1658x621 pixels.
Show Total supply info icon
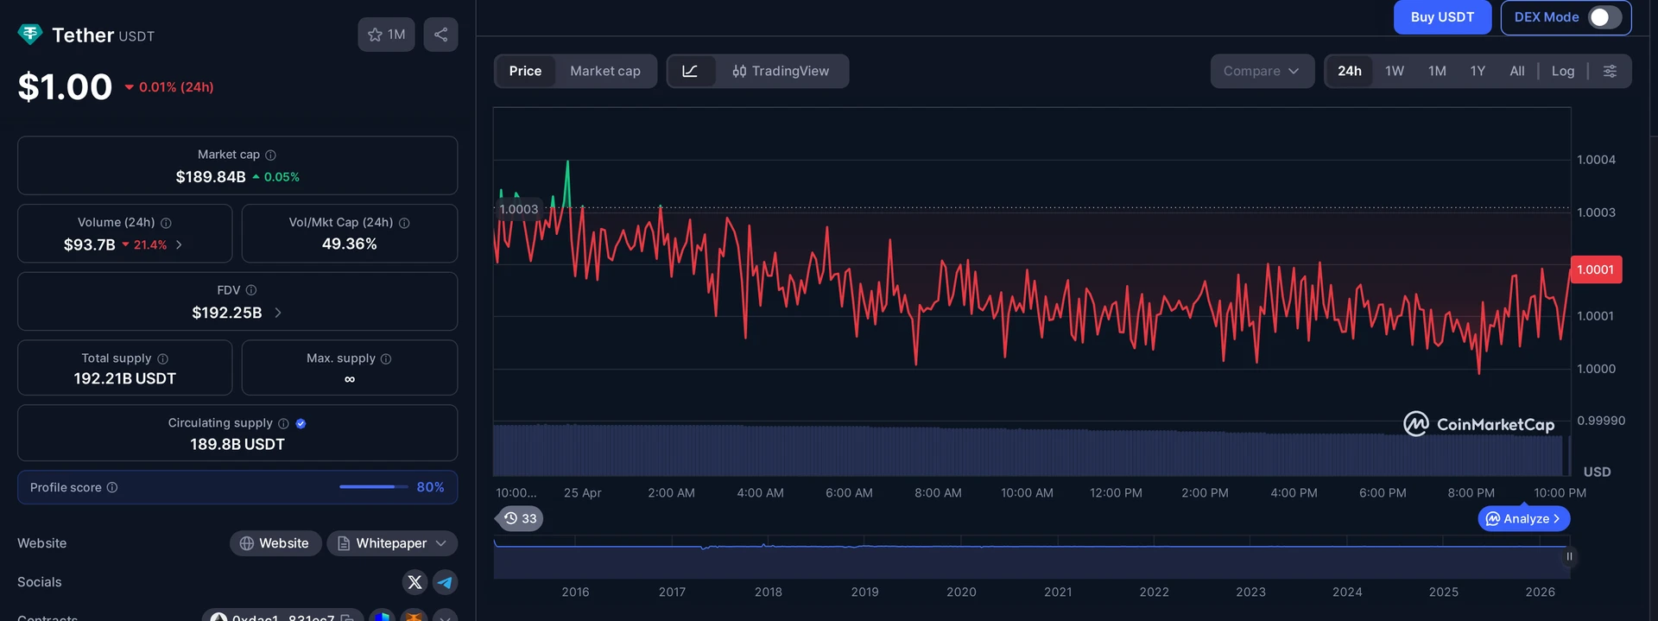coord(163,358)
